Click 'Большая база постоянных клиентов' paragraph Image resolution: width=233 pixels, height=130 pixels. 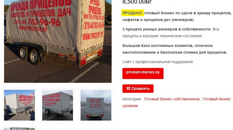[x=175, y=49]
